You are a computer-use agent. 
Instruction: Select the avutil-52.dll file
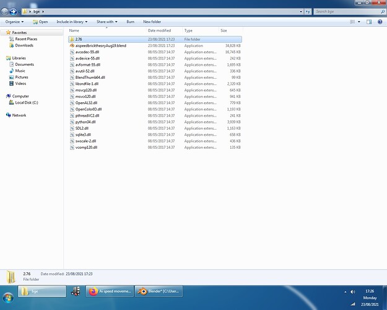pyautogui.click(x=155, y=71)
